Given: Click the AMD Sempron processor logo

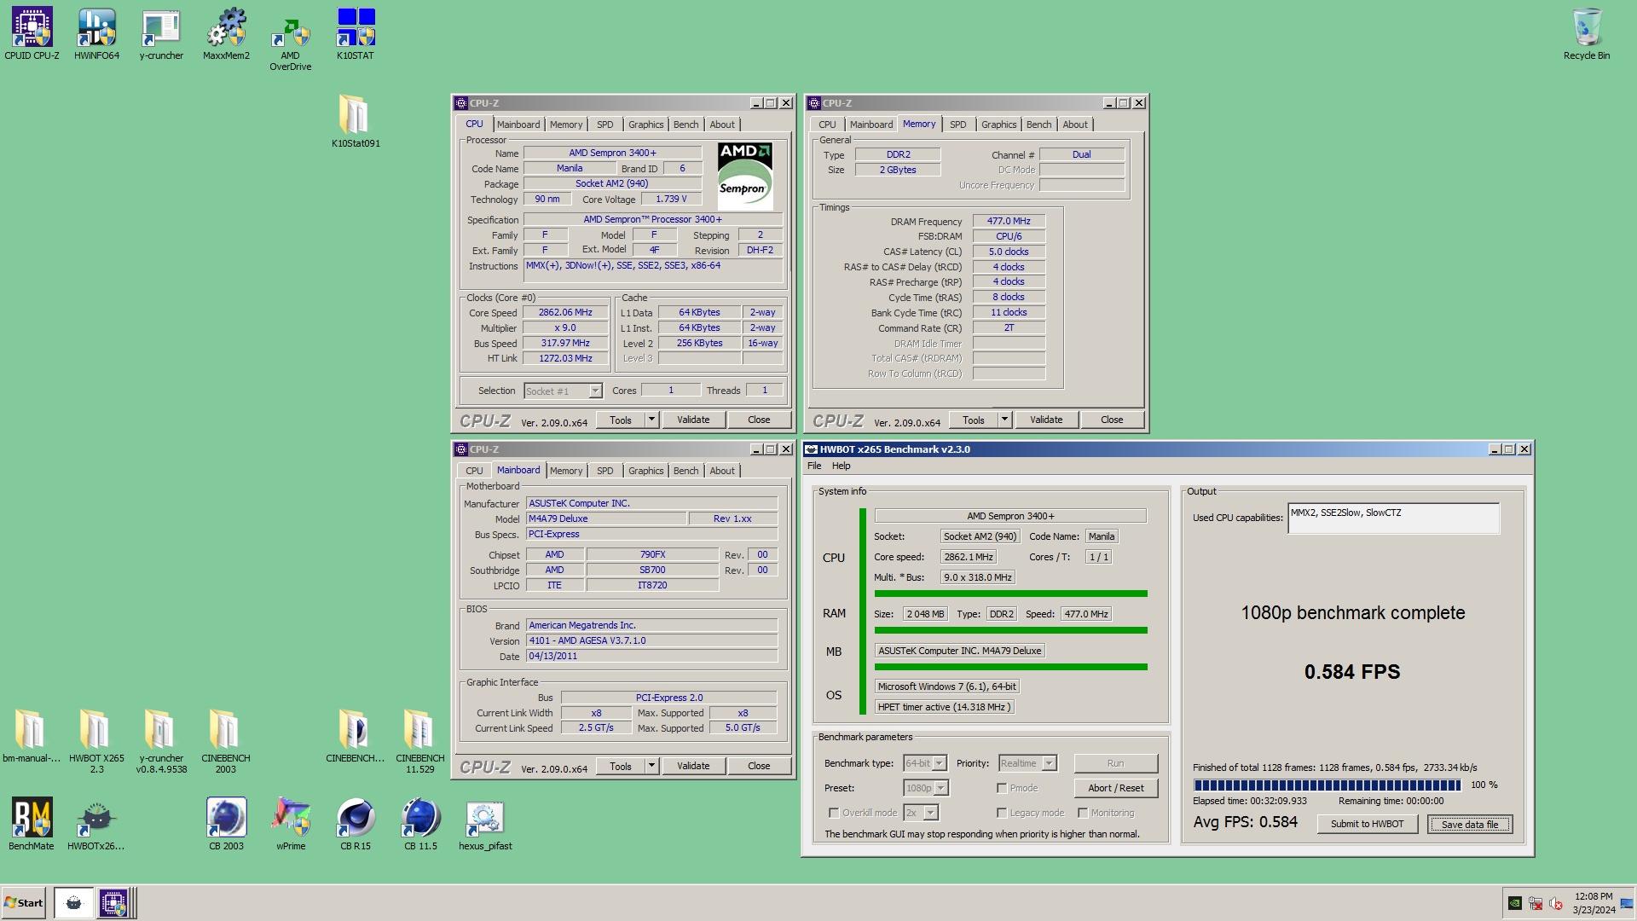Looking at the screenshot, I should tap(744, 176).
